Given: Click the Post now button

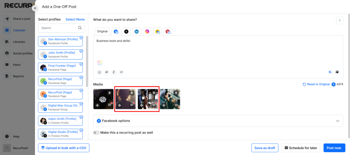Looking at the screenshot, I should coord(334,148).
